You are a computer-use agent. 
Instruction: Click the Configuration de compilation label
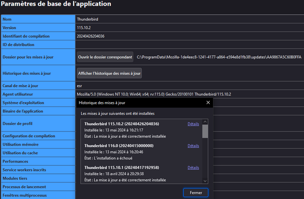[29, 136]
